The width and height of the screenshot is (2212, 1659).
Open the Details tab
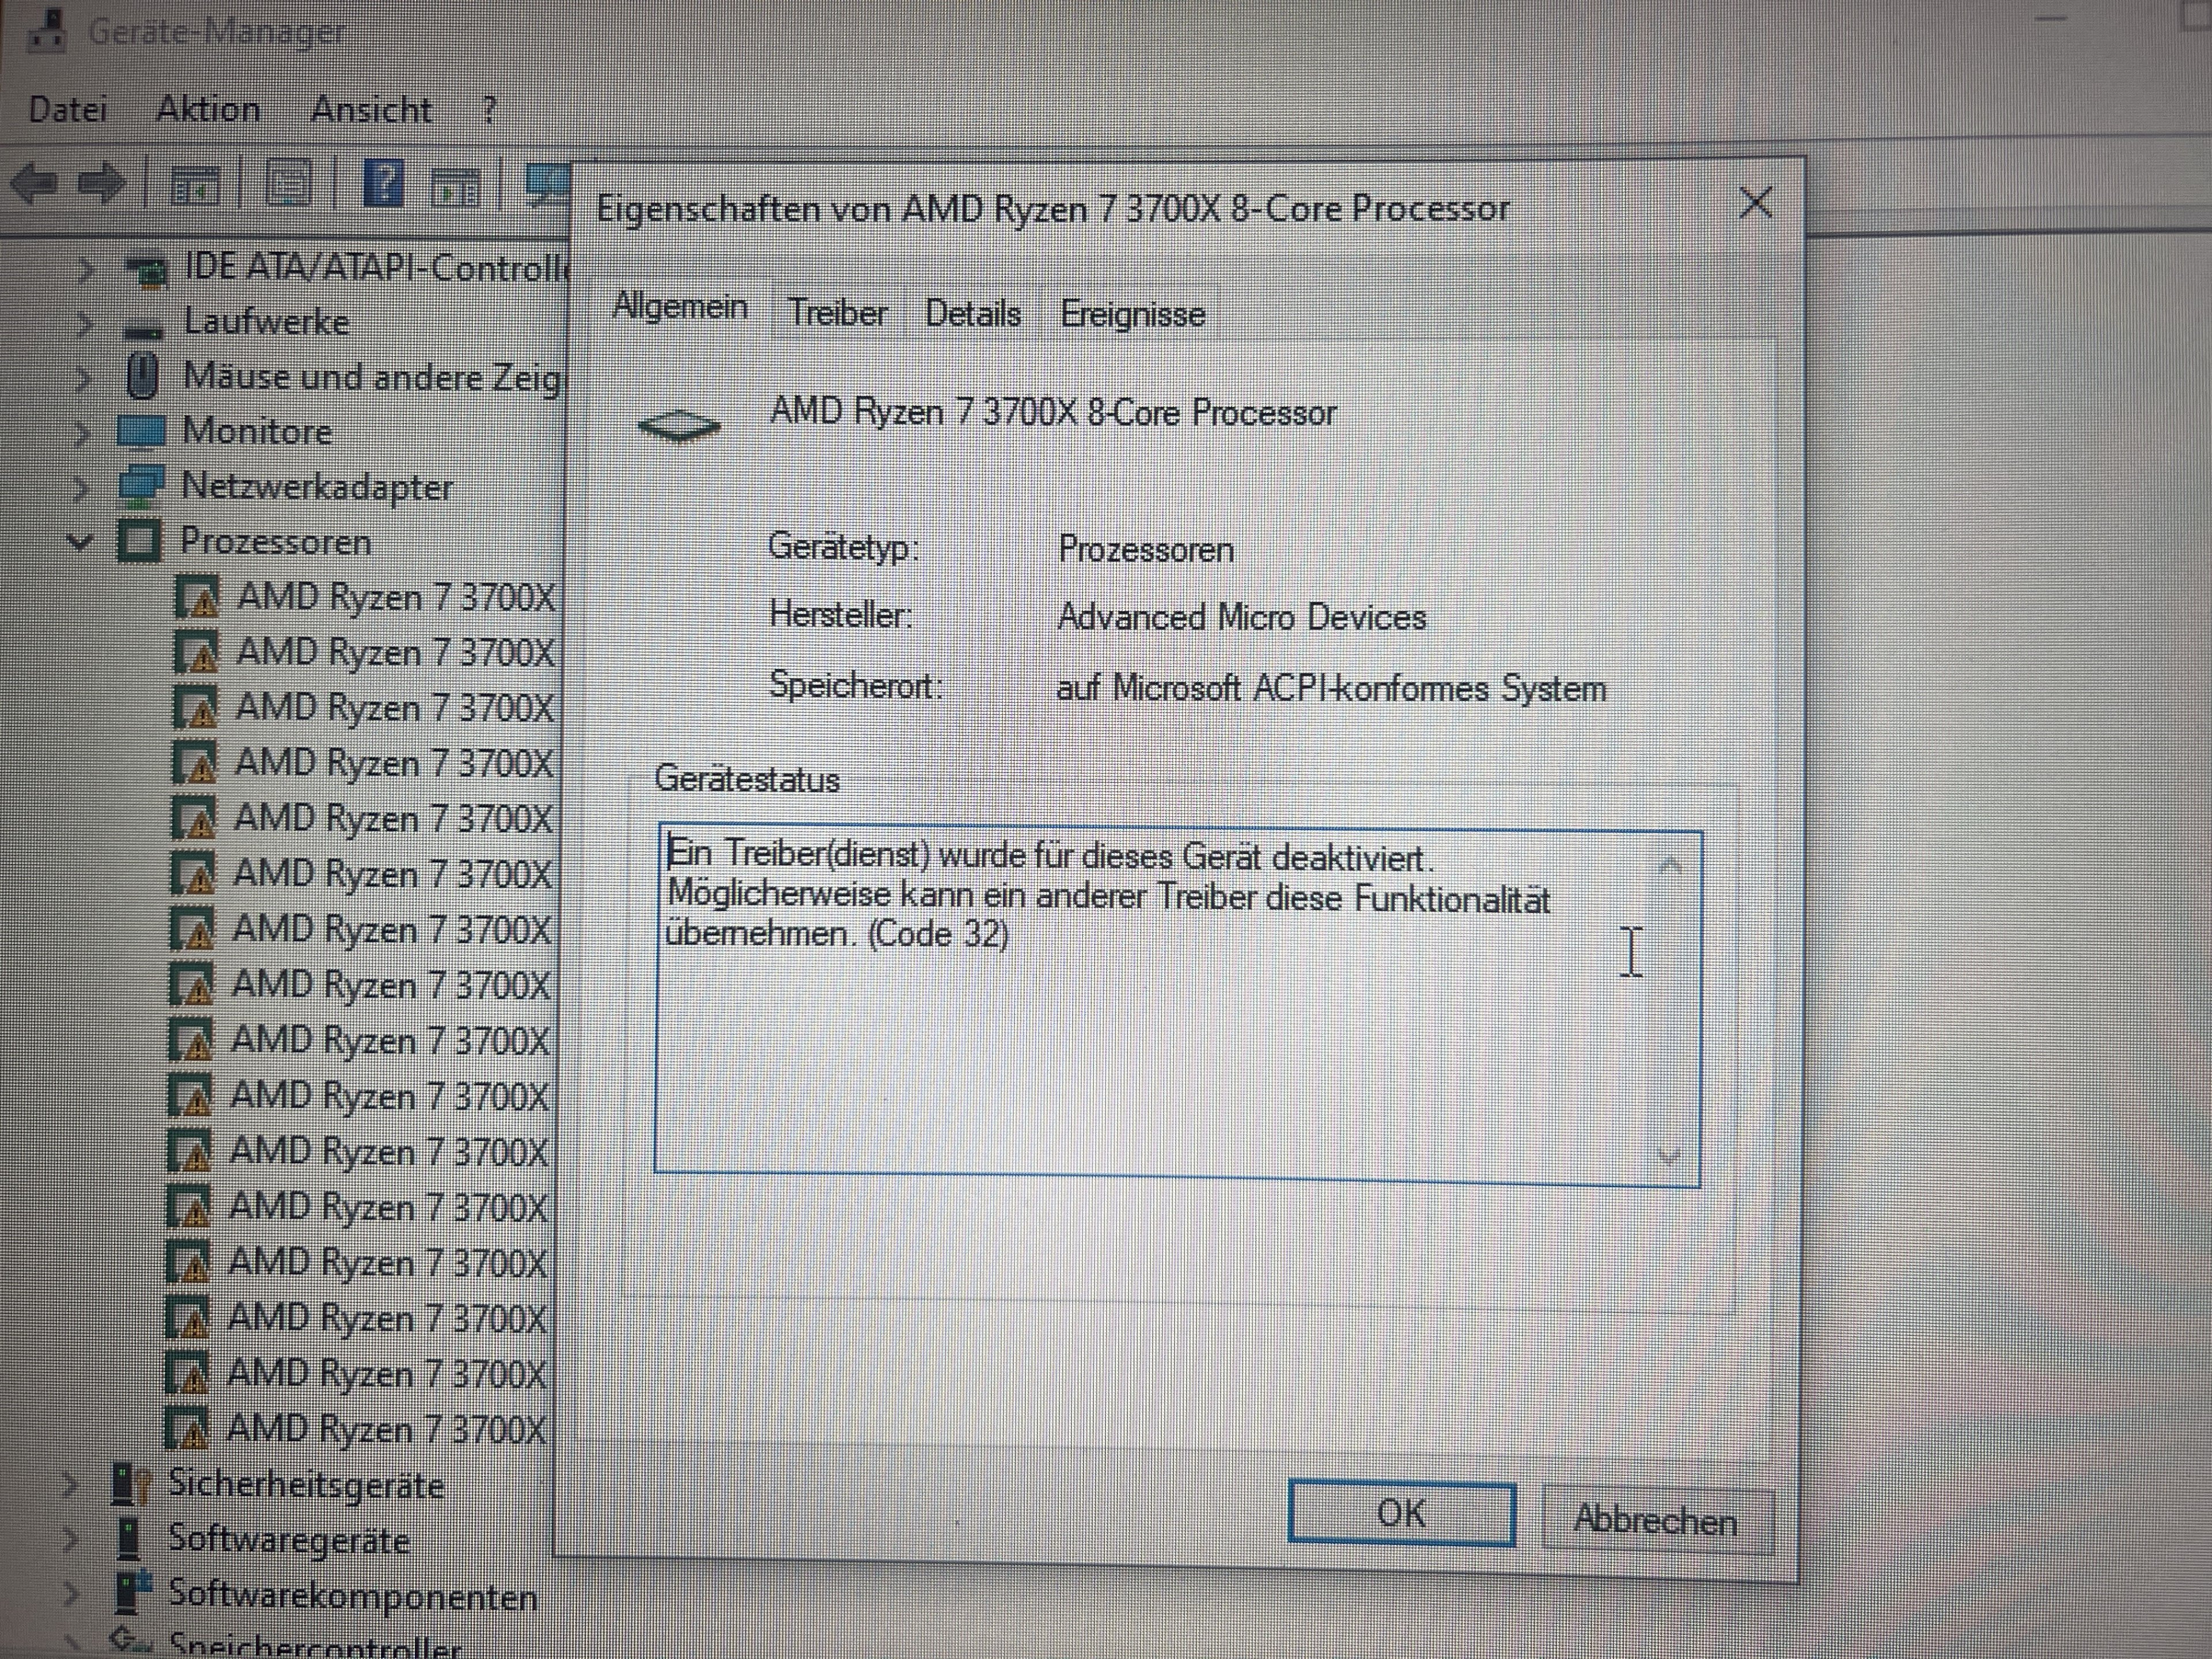point(972,314)
